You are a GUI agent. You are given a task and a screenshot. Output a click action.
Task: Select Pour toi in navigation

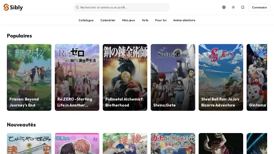(x=161, y=20)
